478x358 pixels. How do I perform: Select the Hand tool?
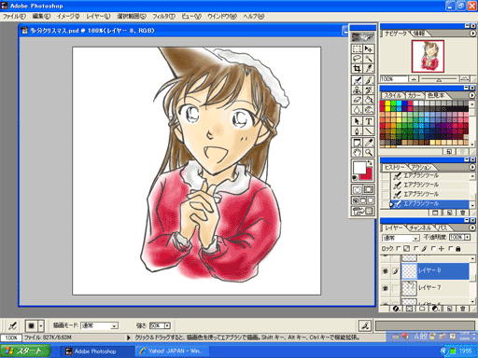(x=357, y=152)
